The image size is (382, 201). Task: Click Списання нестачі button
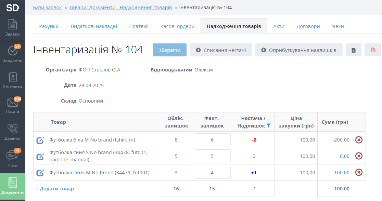pos(221,50)
